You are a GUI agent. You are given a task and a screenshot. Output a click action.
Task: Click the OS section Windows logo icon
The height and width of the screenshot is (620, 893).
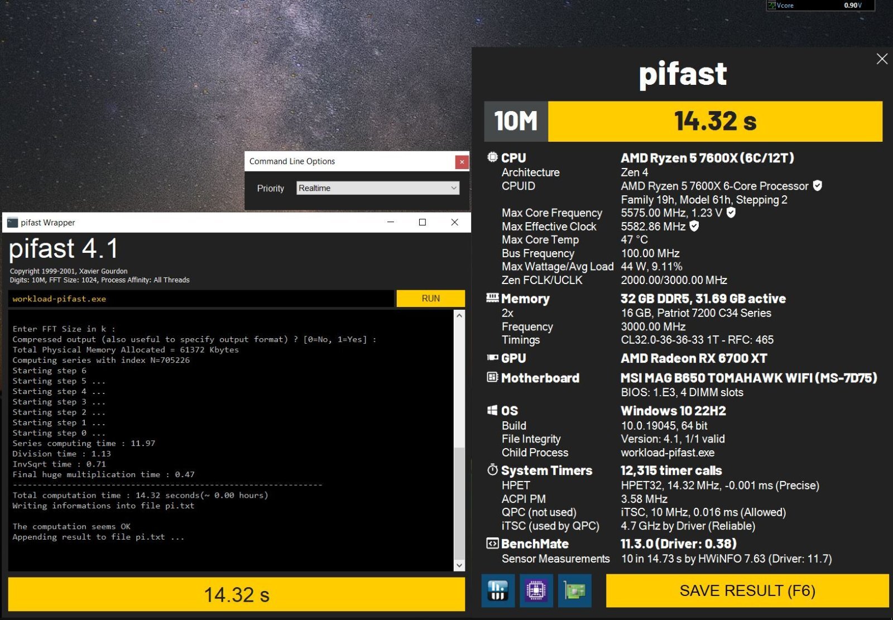[x=492, y=410]
